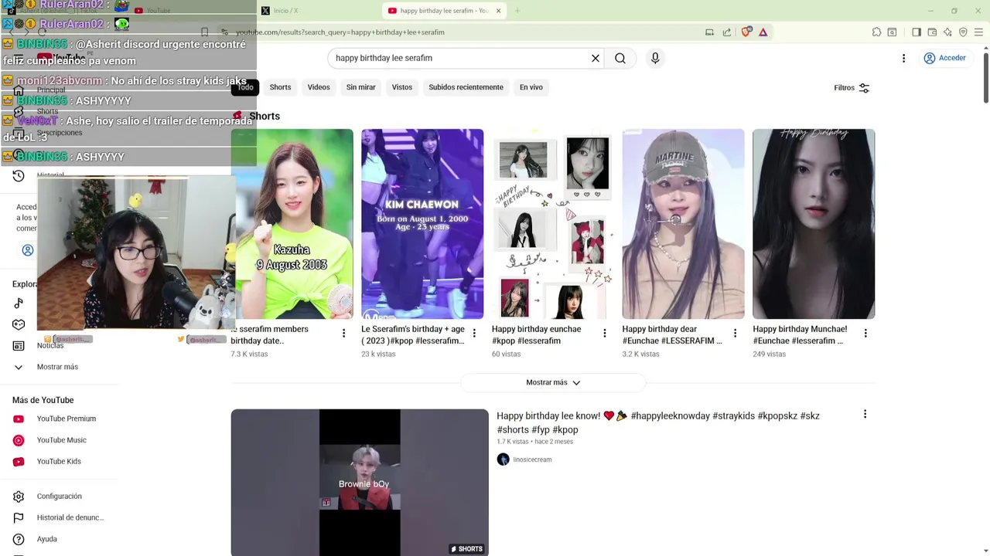The height and width of the screenshot is (556, 990).
Task: Clear the YouTube search box with X
Action: tap(596, 58)
